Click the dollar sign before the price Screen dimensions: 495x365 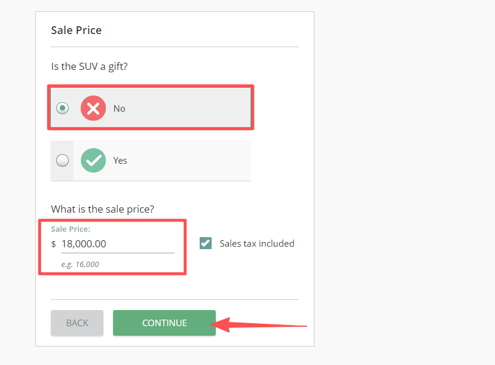(54, 244)
